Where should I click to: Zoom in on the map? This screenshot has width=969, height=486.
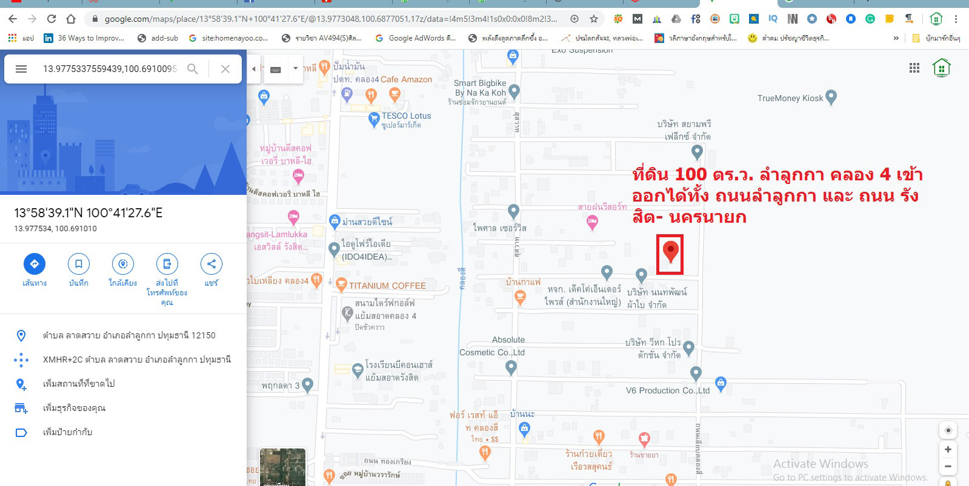click(x=948, y=449)
